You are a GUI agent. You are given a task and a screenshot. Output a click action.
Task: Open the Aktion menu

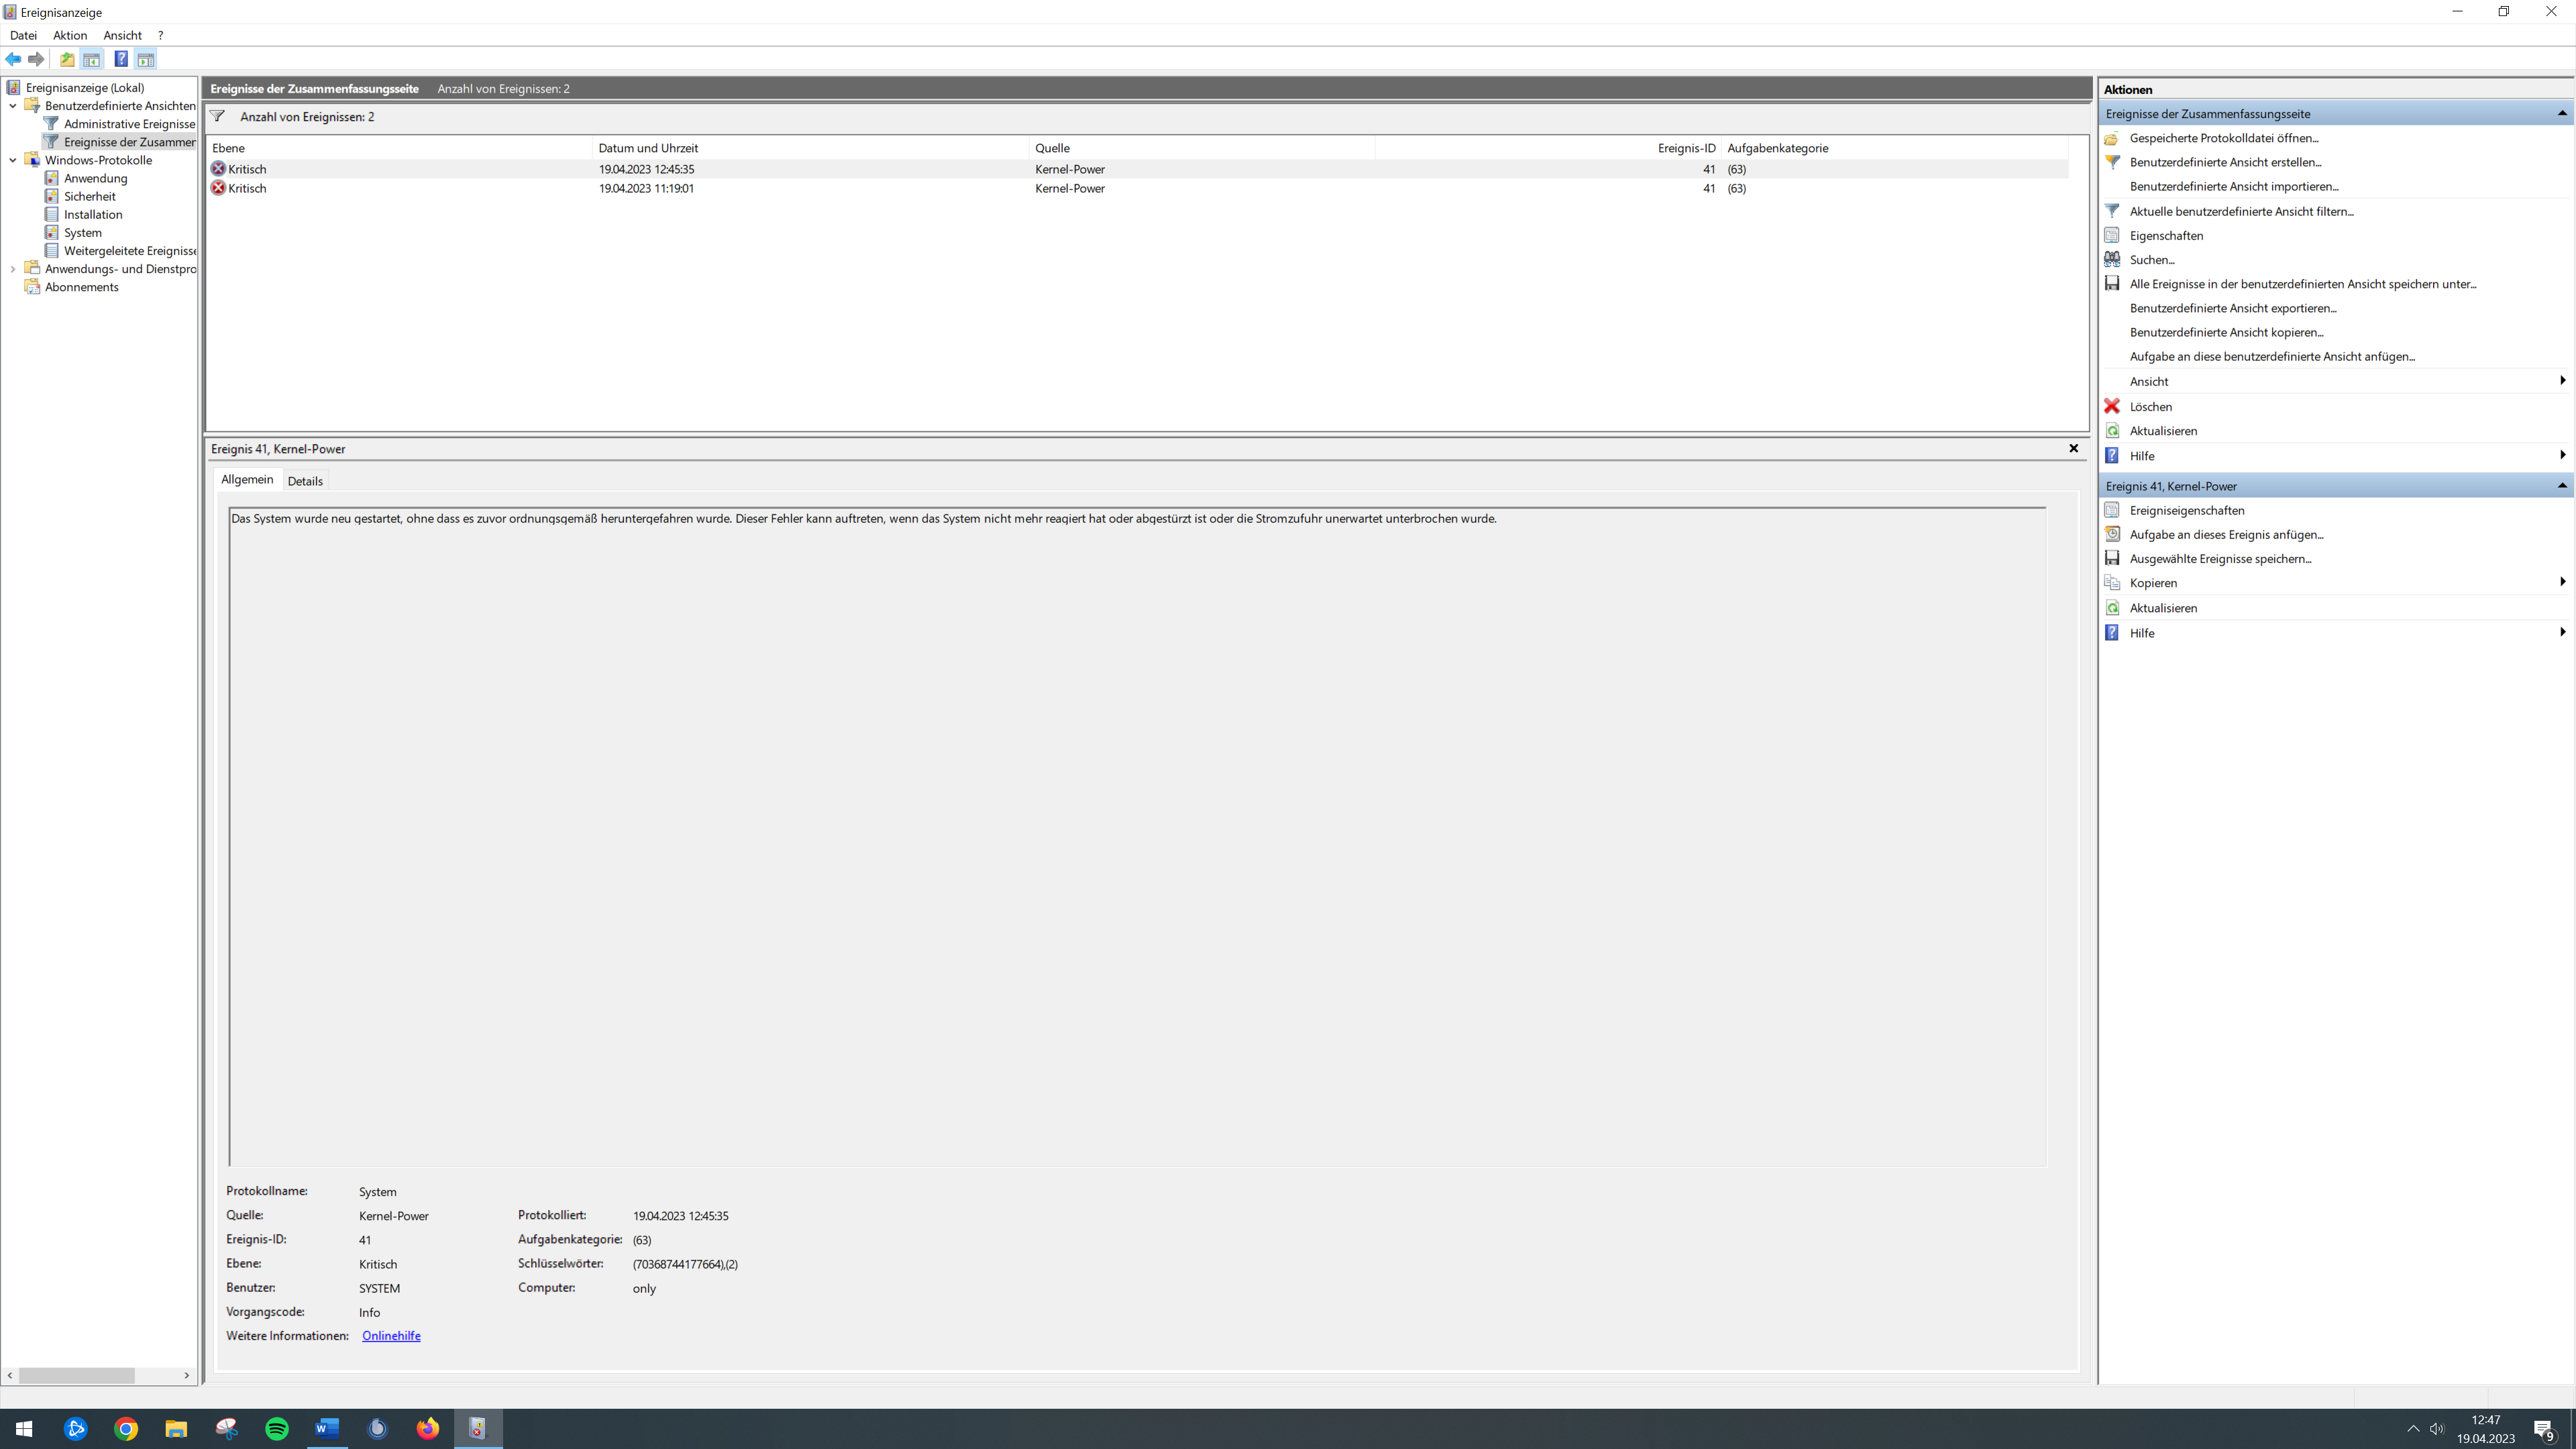[x=70, y=35]
